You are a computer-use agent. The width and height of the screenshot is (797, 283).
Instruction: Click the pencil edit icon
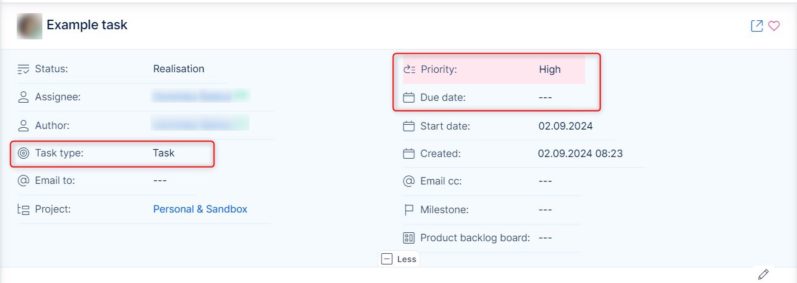(x=763, y=274)
